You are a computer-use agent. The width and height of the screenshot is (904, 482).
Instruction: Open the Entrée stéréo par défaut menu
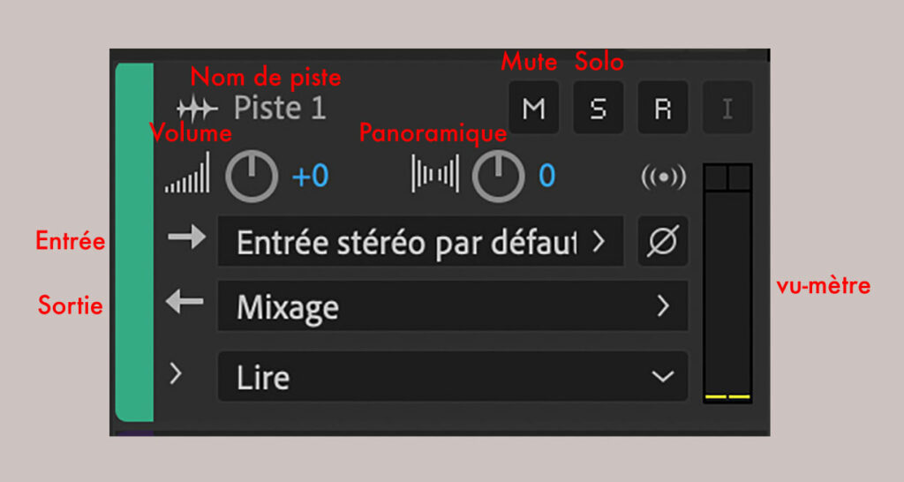[420, 242]
